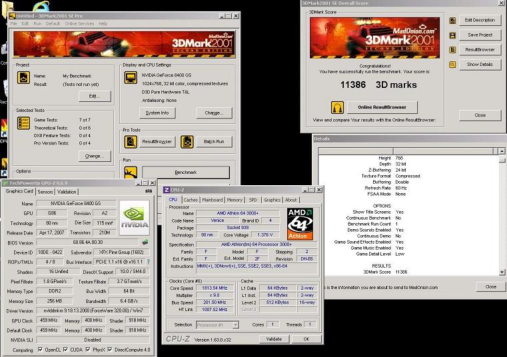Click the GPU name field NVIDIA GeForce 8400 GS
Screen dimensions: 507x357
pyautogui.click(x=76, y=203)
